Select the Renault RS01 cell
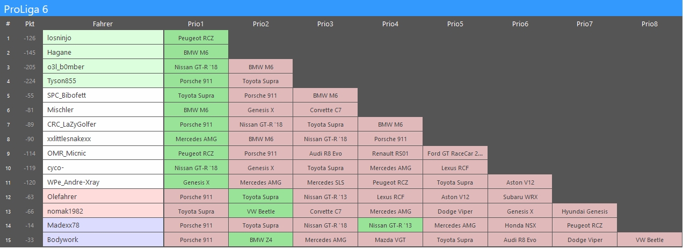Image resolution: width=683 pixels, height=249 pixels. pos(390,153)
